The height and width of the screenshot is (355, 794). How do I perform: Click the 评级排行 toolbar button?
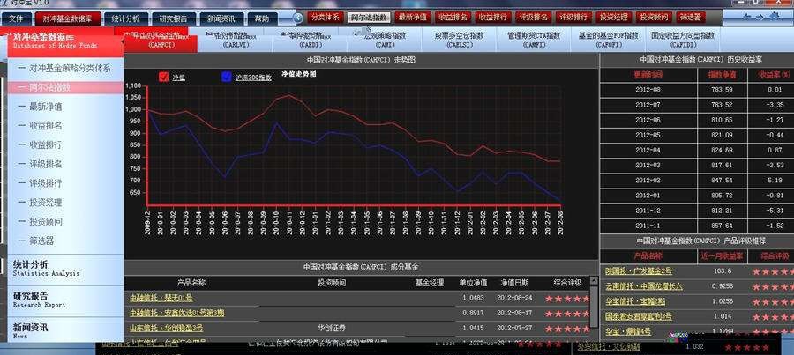click(573, 18)
